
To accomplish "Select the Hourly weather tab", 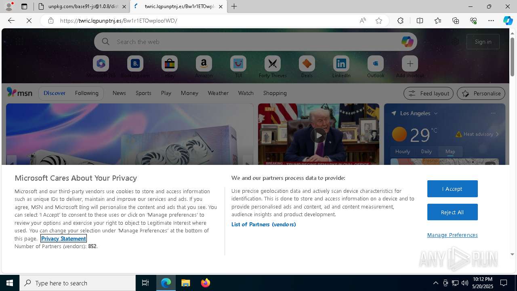I will (403, 152).
